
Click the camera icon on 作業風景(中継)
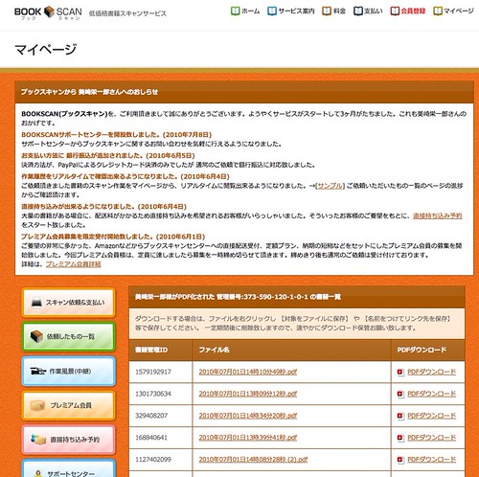pyautogui.click(x=38, y=371)
